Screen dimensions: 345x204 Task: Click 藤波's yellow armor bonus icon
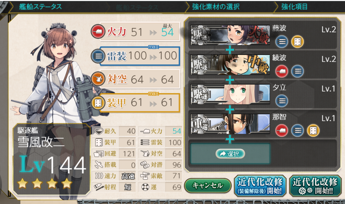click(297, 41)
